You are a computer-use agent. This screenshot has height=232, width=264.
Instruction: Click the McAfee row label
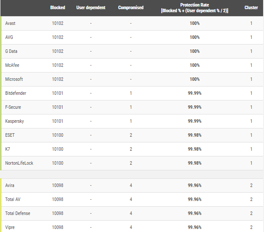tap(12, 65)
